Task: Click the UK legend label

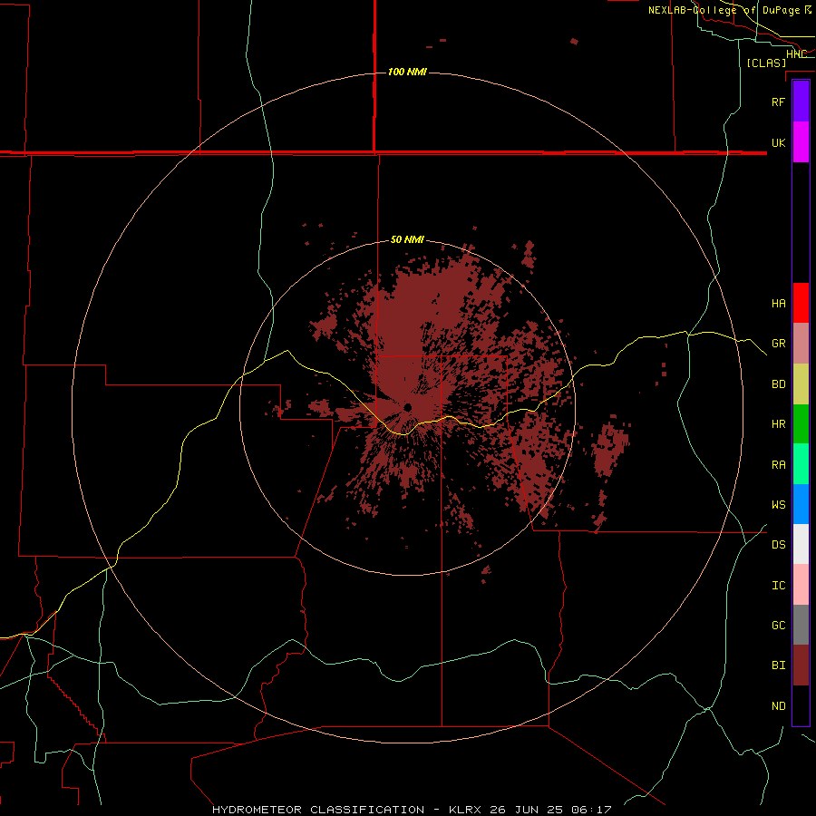Action: pyautogui.click(x=778, y=142)
